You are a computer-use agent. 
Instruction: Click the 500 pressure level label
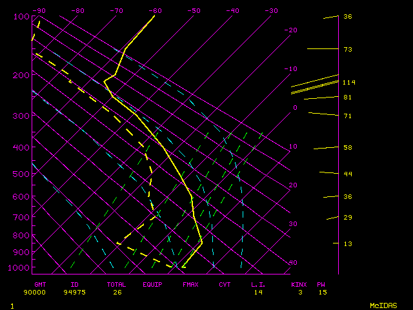pyautogui.click(x=21, y=174)
